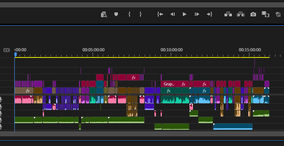Screen dimensions: 284x146
Task: Start playback with the Play button
Action: pos(184,14)
